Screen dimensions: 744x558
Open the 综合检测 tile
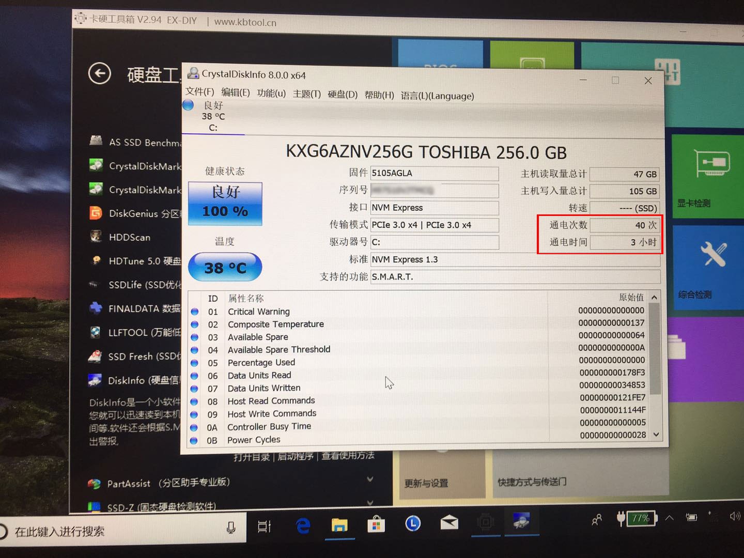pyautogui.click(x=708, y=267)
